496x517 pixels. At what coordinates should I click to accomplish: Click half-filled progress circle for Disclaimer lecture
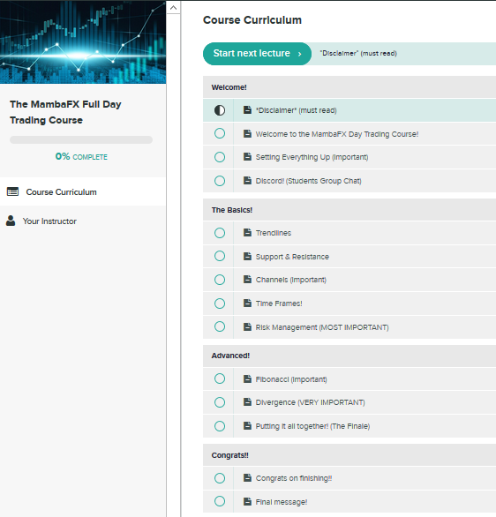[x=220, y=110]
